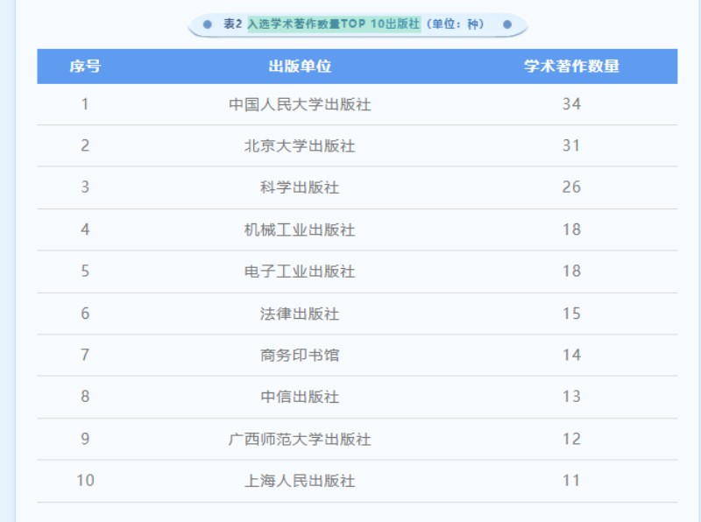Select the cell '商务印书馆'
Image resolution: width=701 pixels, height=522 pixels.
300,356
